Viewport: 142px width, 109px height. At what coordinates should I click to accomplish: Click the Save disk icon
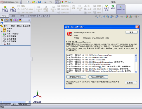coord(39,2)
